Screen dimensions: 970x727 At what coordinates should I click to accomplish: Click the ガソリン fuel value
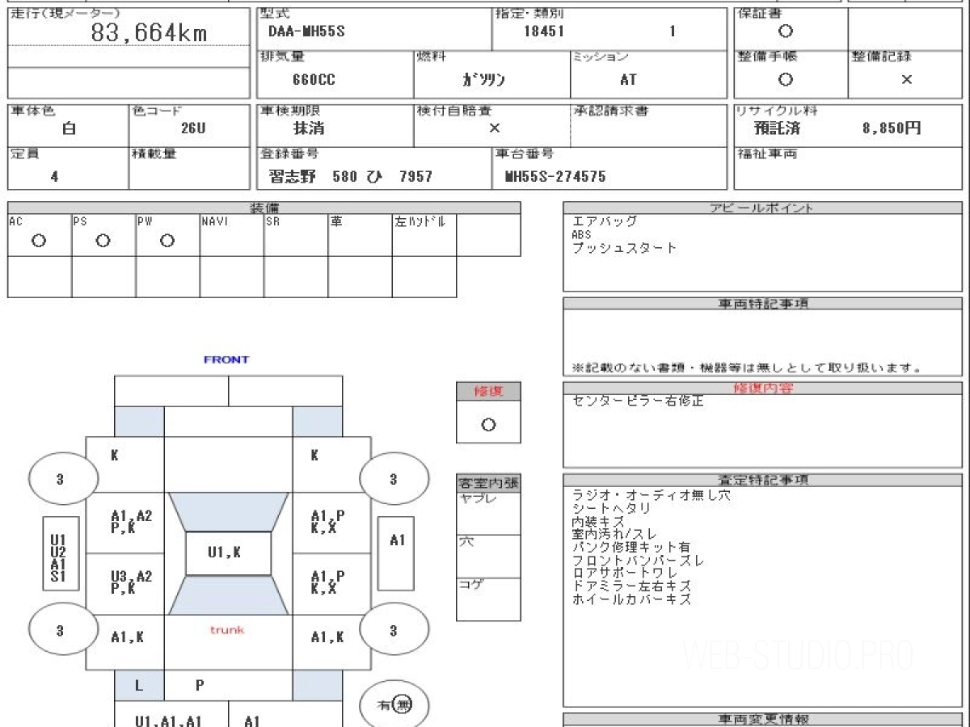click(x=483, y=80)
